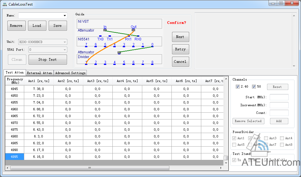Image resolution: width=301 pixels, height=177 pixels.
Task: Click Next to confirm connection
Action: [x=180, y=37]
